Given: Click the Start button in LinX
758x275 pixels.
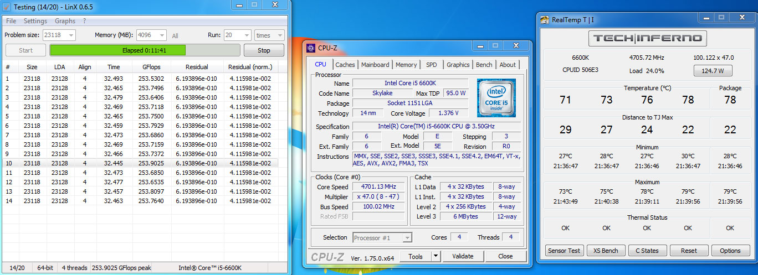Looking at the screenshot, I should pos(25,50).
